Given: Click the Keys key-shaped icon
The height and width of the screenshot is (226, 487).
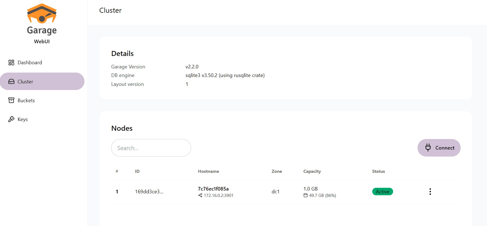Looking at the screenshot, I should [11, 119].
